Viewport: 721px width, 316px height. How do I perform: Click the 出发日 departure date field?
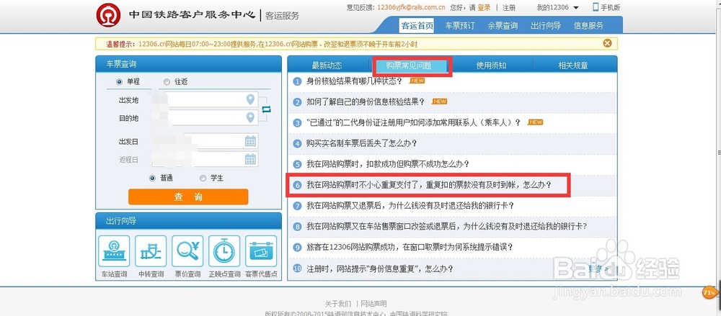(204, 141)
